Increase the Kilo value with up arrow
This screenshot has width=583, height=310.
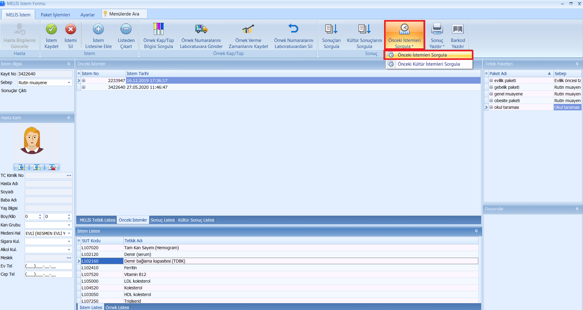69,215
